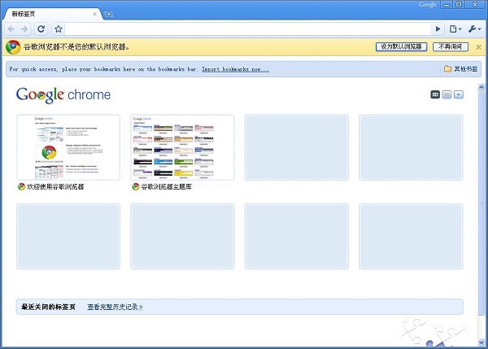Open new tab page options dropdown

[x=459, y=94]
